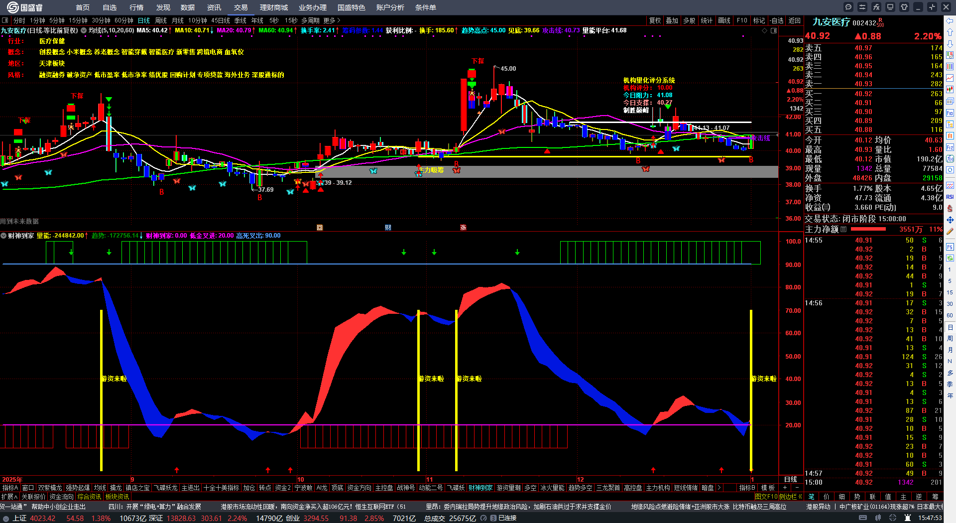Click the 模板 template button
The image size is (956, 523).
pos(768,488)
